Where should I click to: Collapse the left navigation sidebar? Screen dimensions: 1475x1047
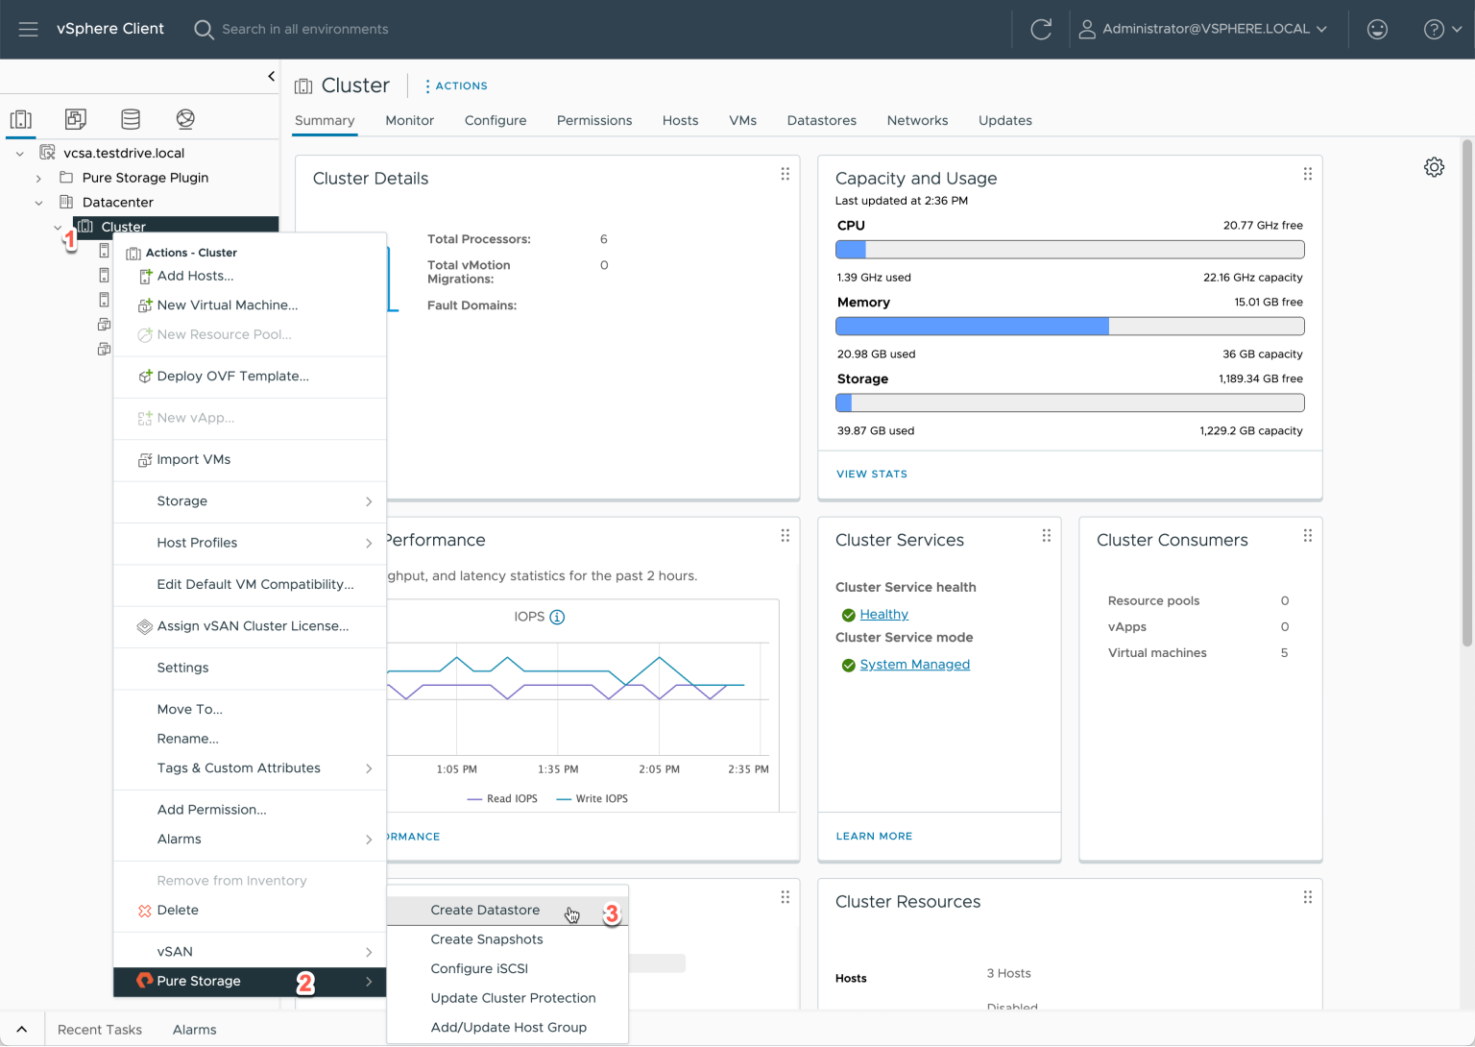(x=271, y=76)
